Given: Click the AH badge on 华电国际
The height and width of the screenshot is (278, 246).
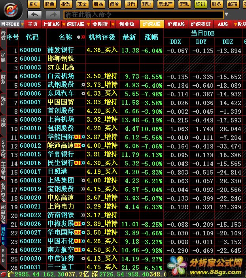Looking at the screenshot, I should click(x=78, y=233).
